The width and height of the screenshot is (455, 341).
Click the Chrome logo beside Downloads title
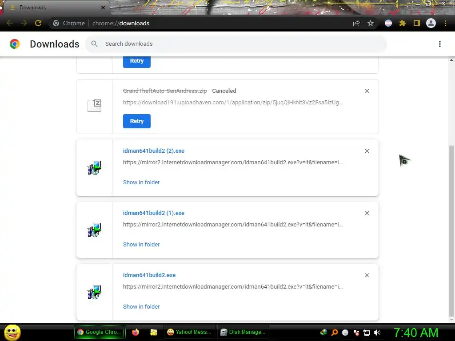[15, 44]
